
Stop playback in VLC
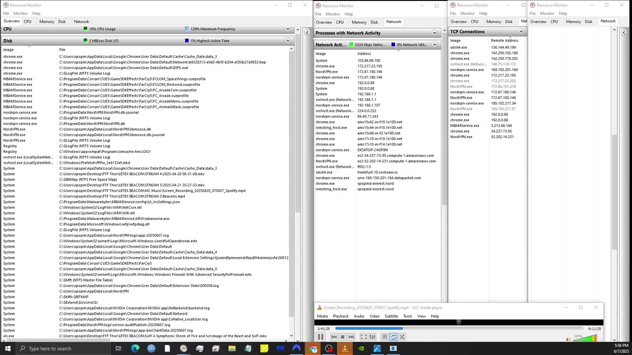tap(342, 337)
